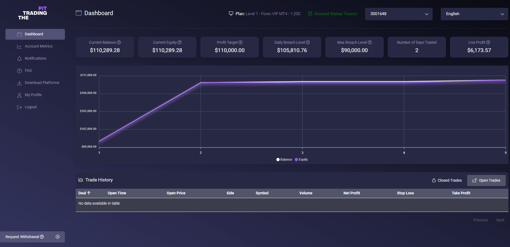Click the Max Breach Level info icon
The width and height of the screenshot is (510, 247).
370,42
